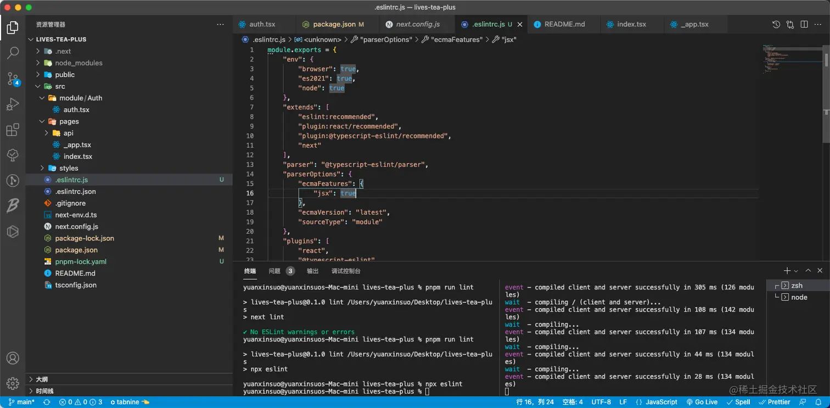Open Source Control view with badge
The image size is (830, 408).
(x=13, y=79)
